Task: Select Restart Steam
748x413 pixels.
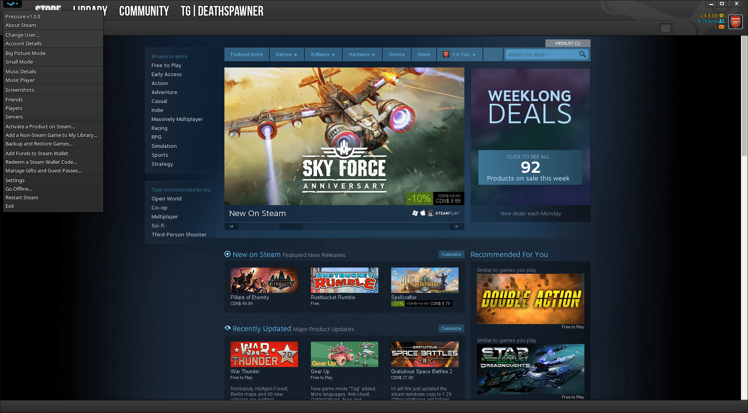Action: click(x=53, y=197)
